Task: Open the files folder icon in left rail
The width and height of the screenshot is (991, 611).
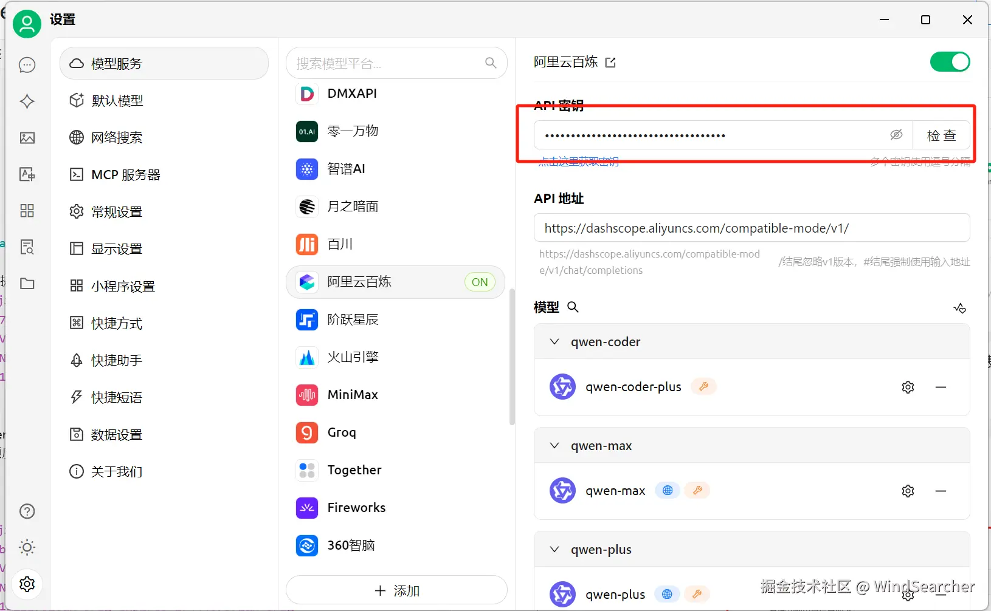Action: coord(27,284)
